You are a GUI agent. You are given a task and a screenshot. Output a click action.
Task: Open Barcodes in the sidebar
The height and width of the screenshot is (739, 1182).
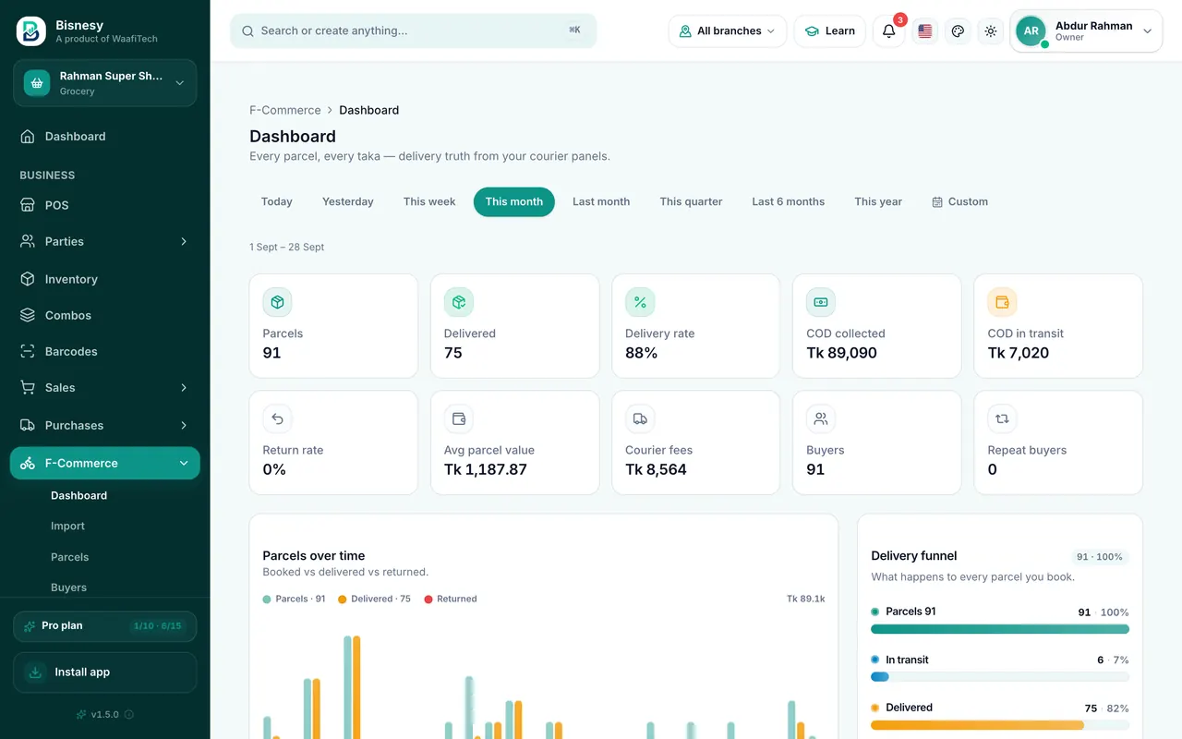(x=105, y=351)
